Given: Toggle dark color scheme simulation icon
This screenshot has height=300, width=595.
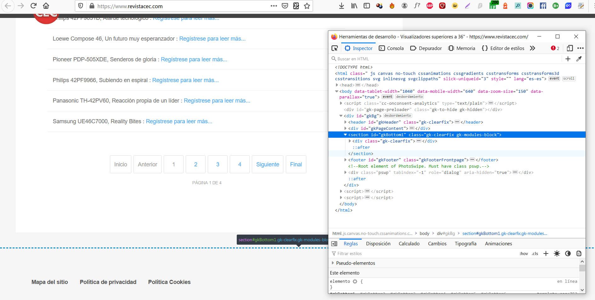Looking at the screenshot, I should click(x=568, y=253).
